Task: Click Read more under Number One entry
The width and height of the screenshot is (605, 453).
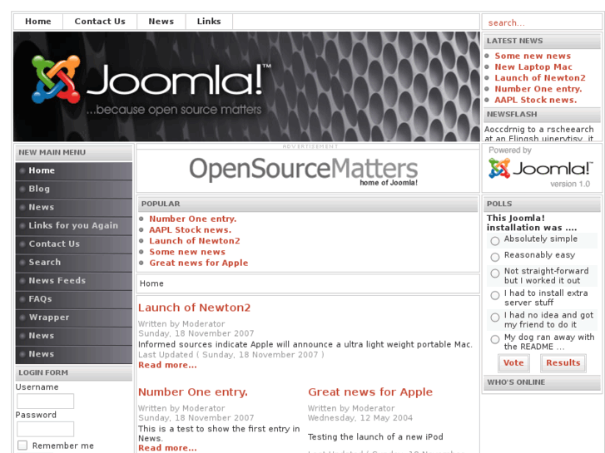Action: [167, 448]
